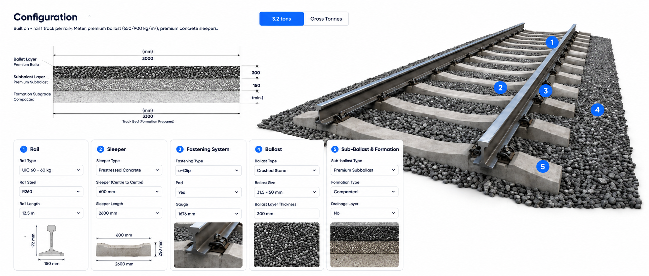Click the 300 ballast depth value in diagram
The width and height of the screenshot is (649, 276).
(x=256, y=73)
